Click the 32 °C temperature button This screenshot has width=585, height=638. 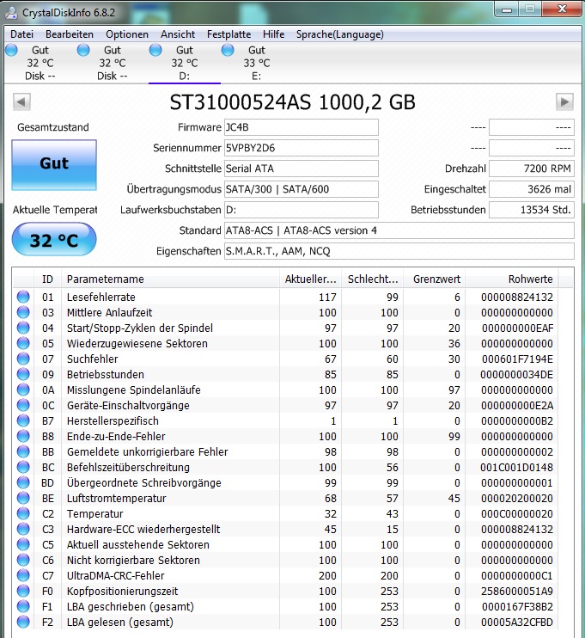coord(54,240)
